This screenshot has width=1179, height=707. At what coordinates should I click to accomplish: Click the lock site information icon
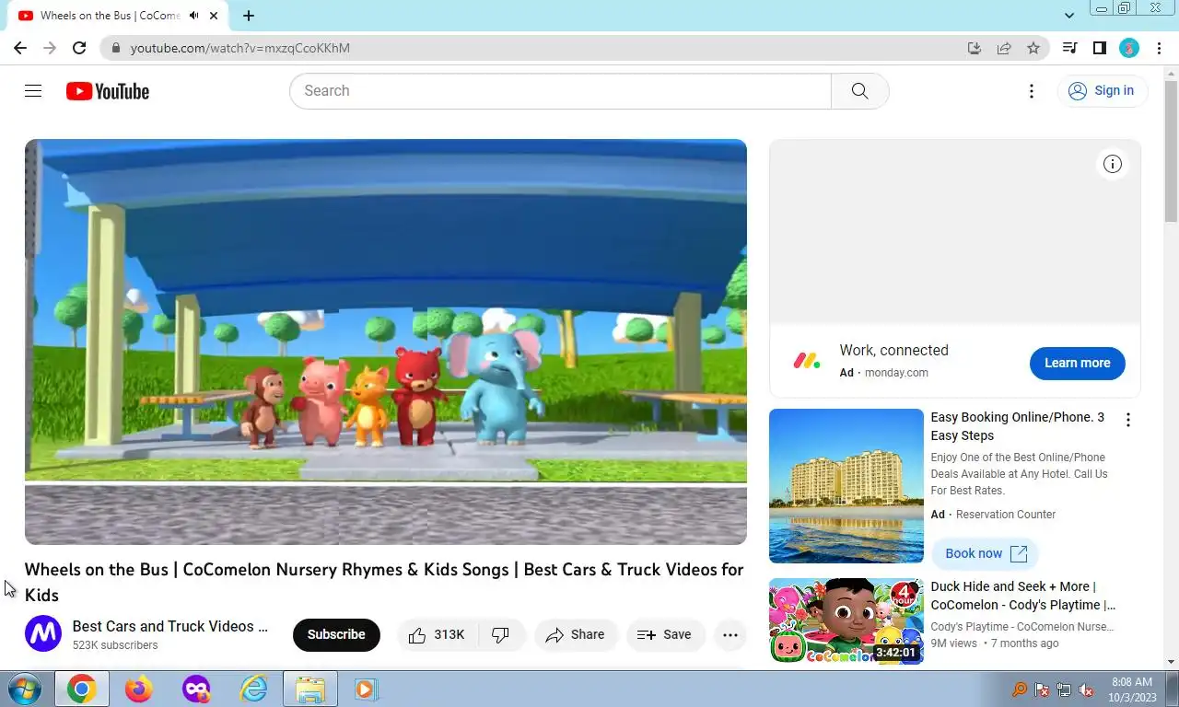pos(116,48)
